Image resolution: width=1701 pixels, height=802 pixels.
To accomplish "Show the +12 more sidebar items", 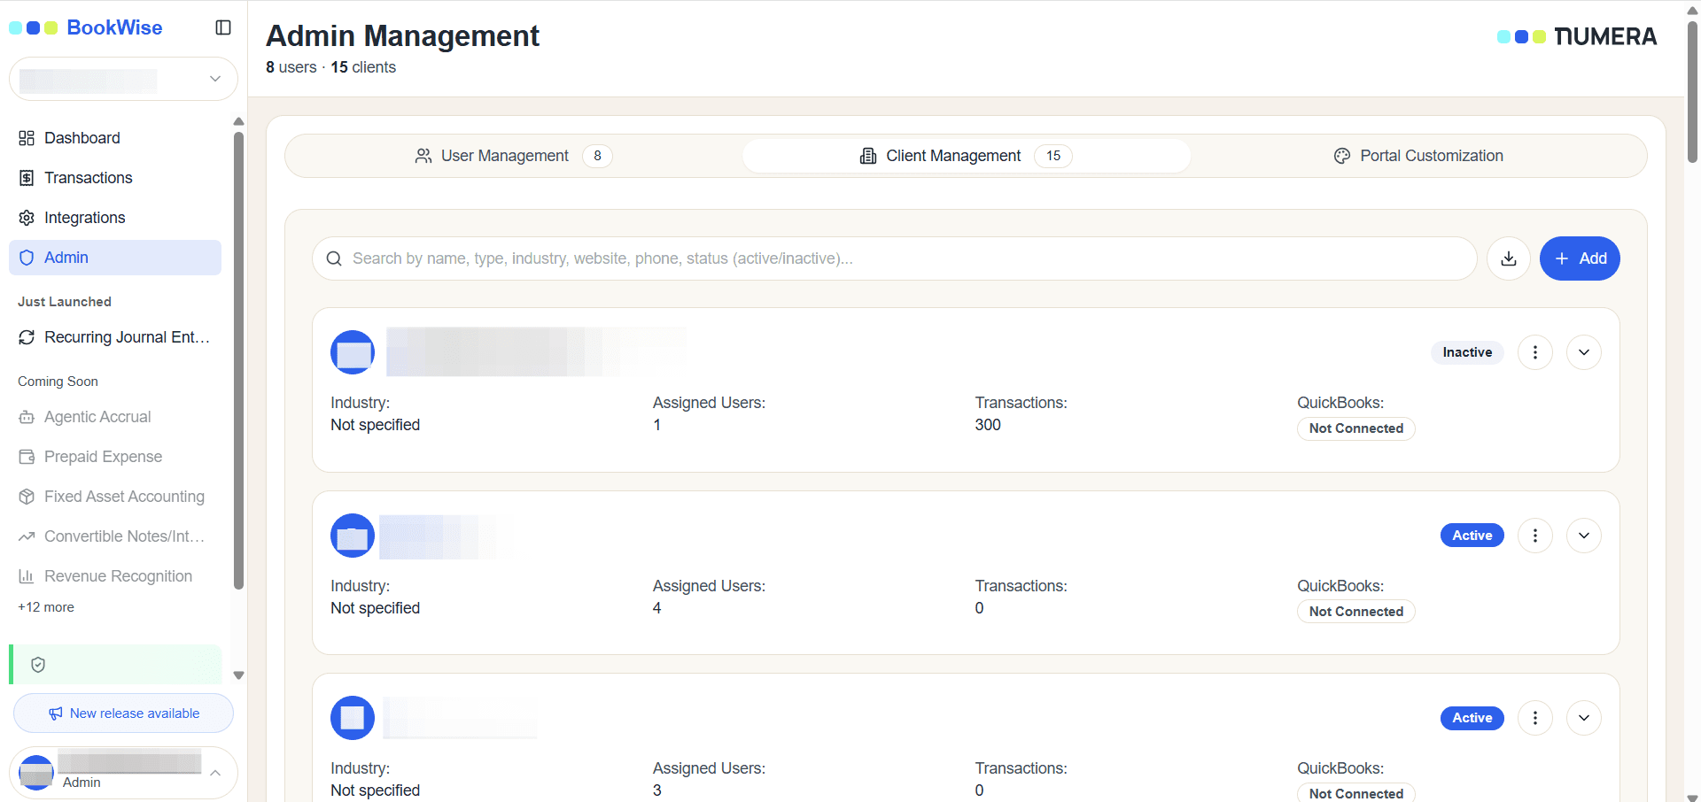I will [x=46, y=607].
